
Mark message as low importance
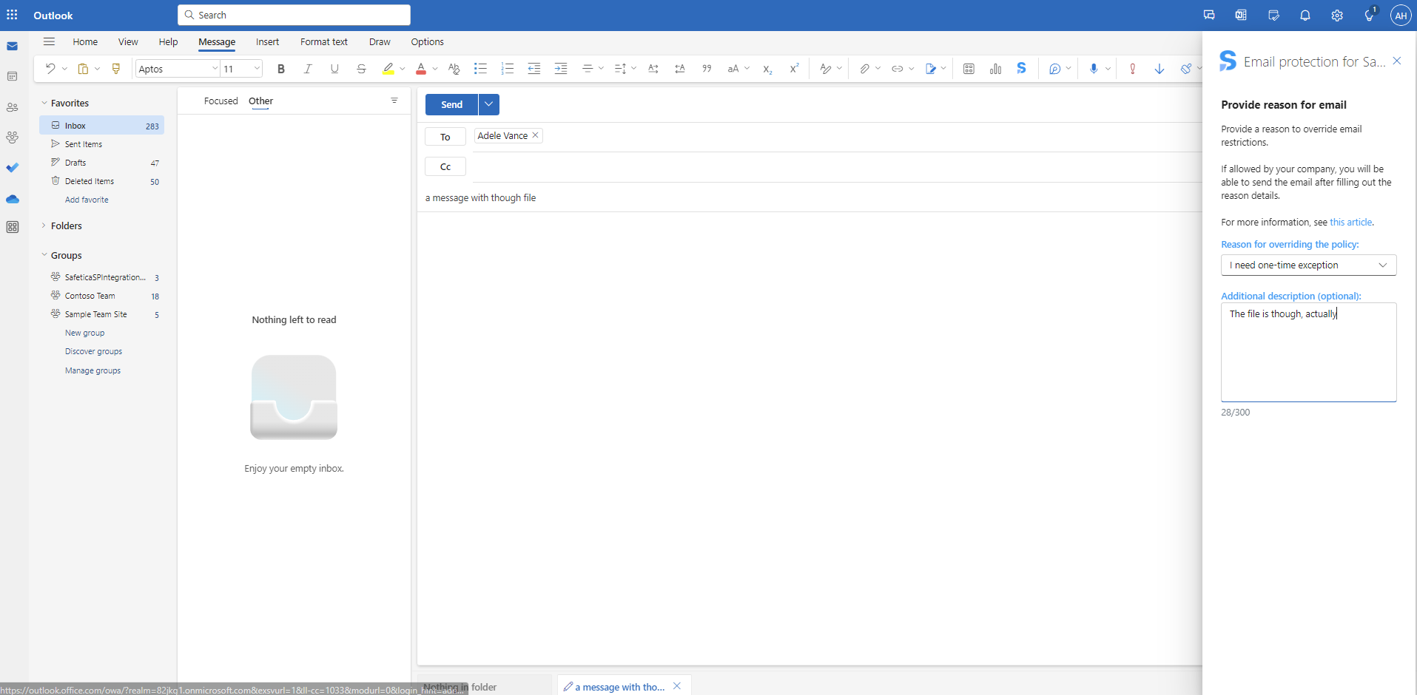1159,69
